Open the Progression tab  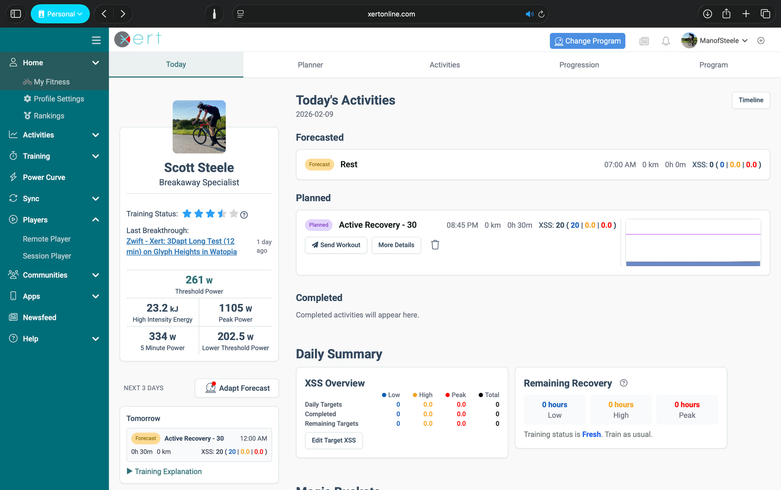pos(579,65)
